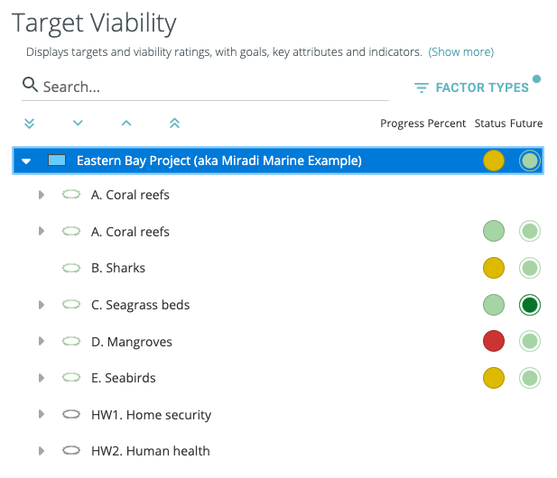Expand the E. Seabirds tree node

coord(41,379)
